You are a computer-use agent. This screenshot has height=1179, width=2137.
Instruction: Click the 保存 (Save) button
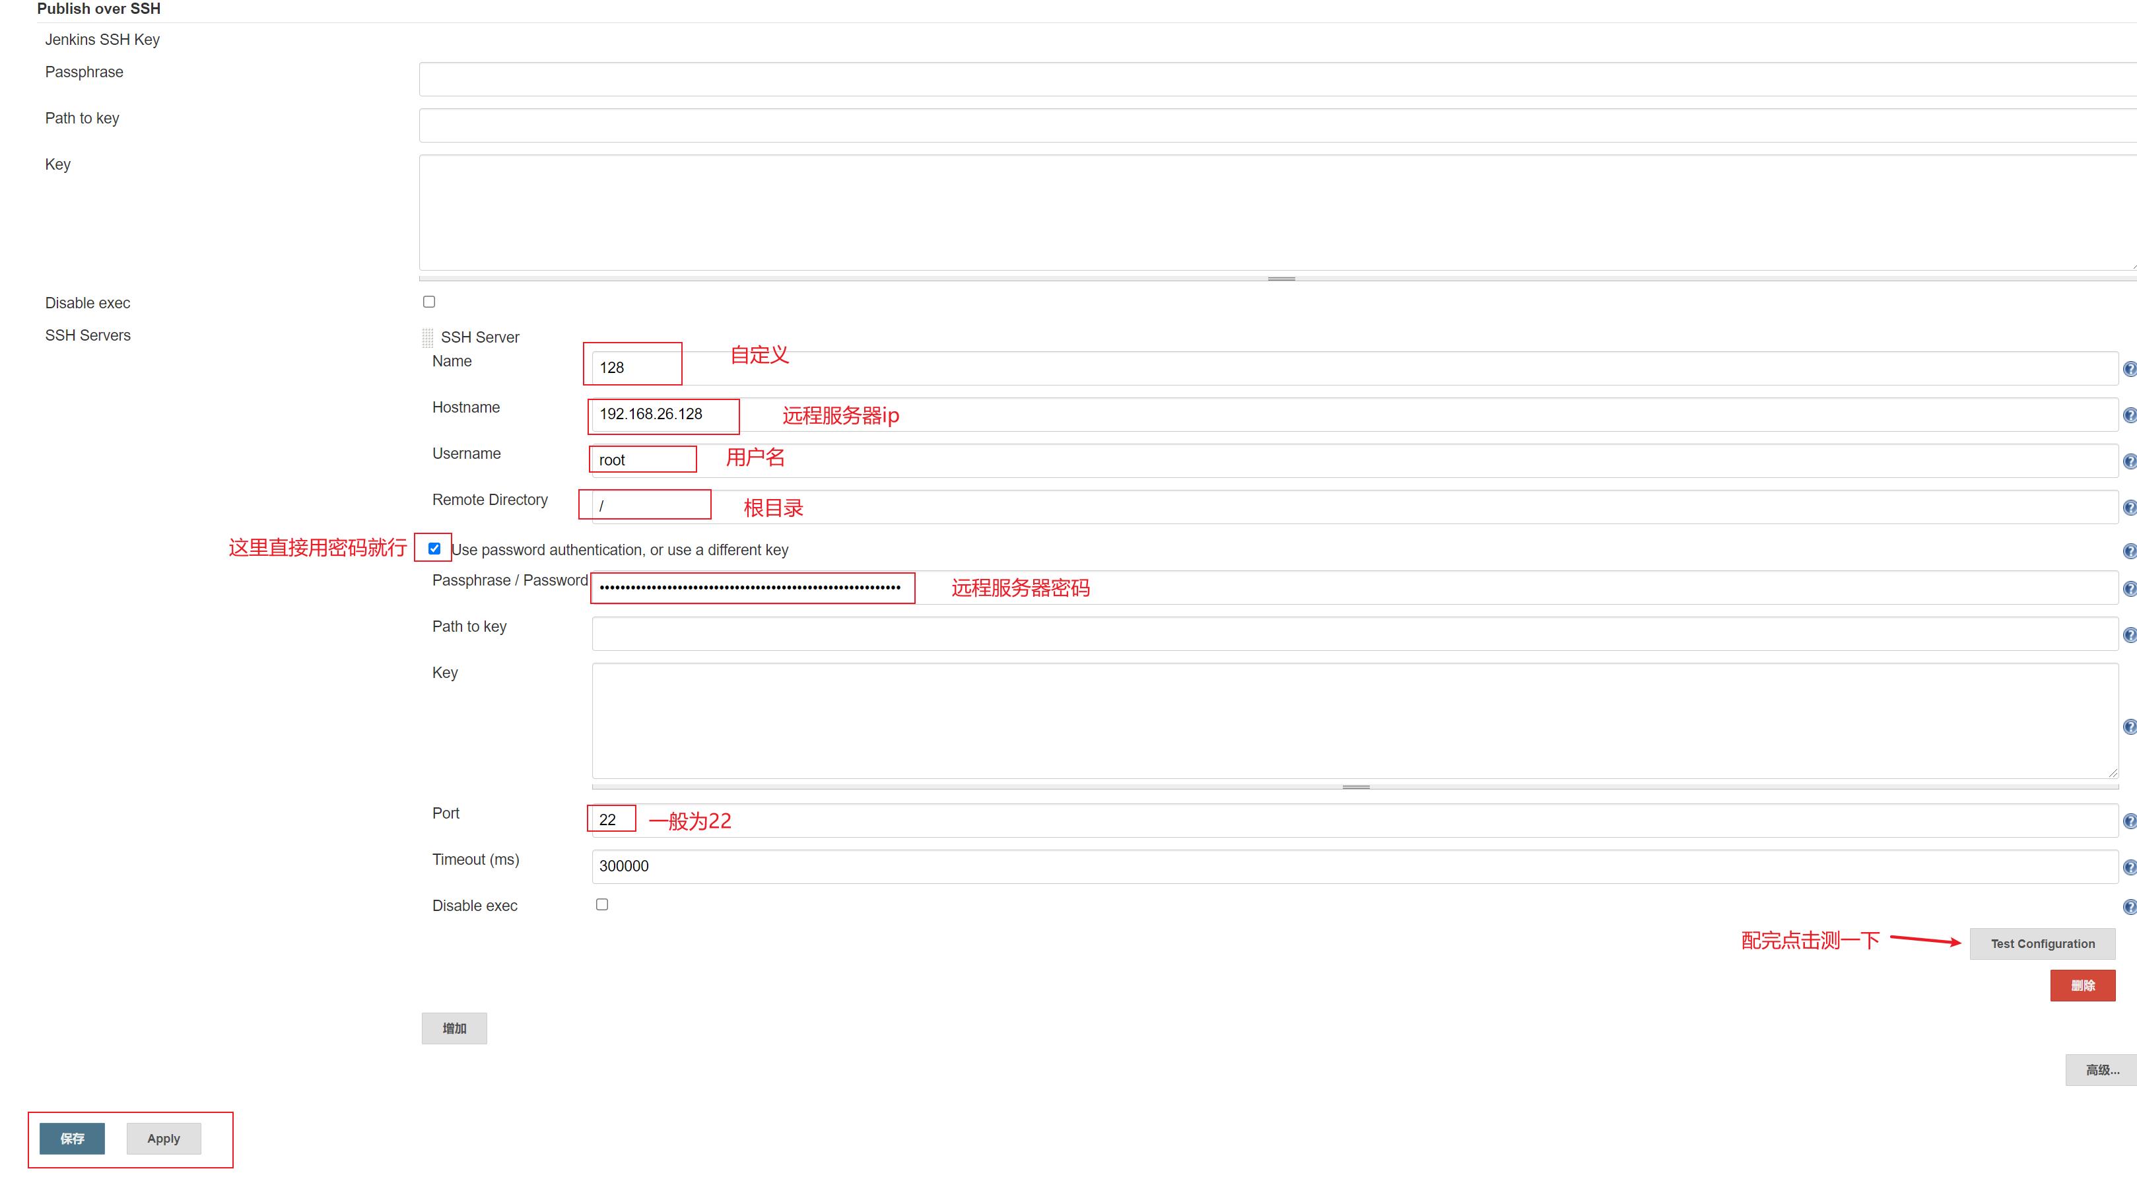coord(74,1137)
